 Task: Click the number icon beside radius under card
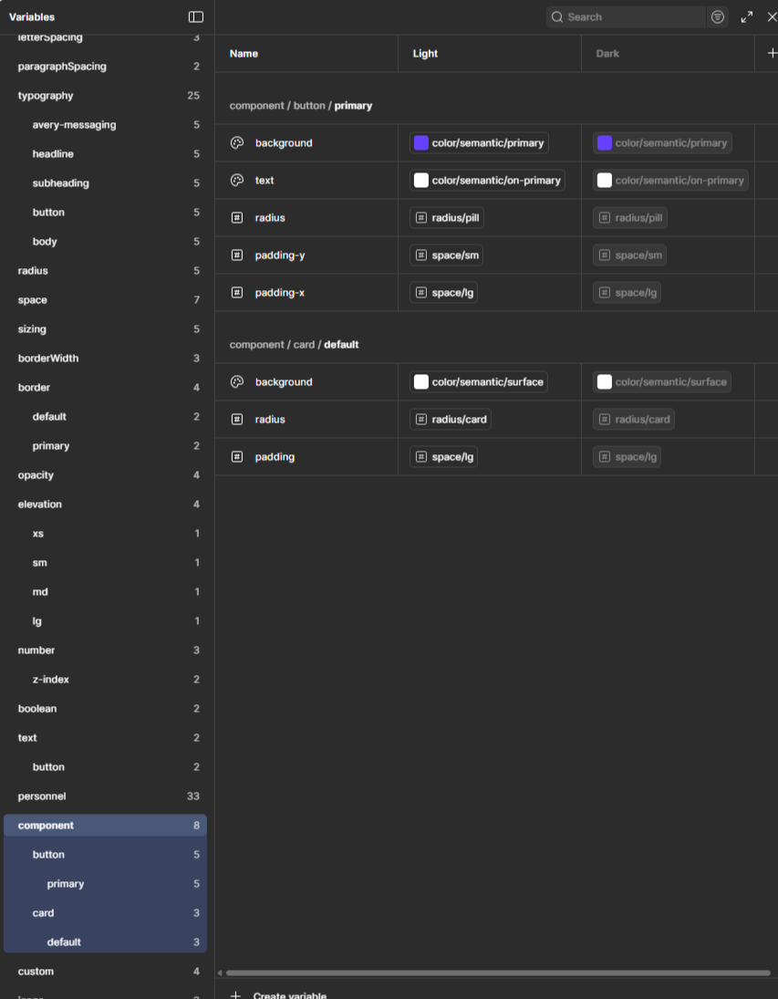click(236, 419)
